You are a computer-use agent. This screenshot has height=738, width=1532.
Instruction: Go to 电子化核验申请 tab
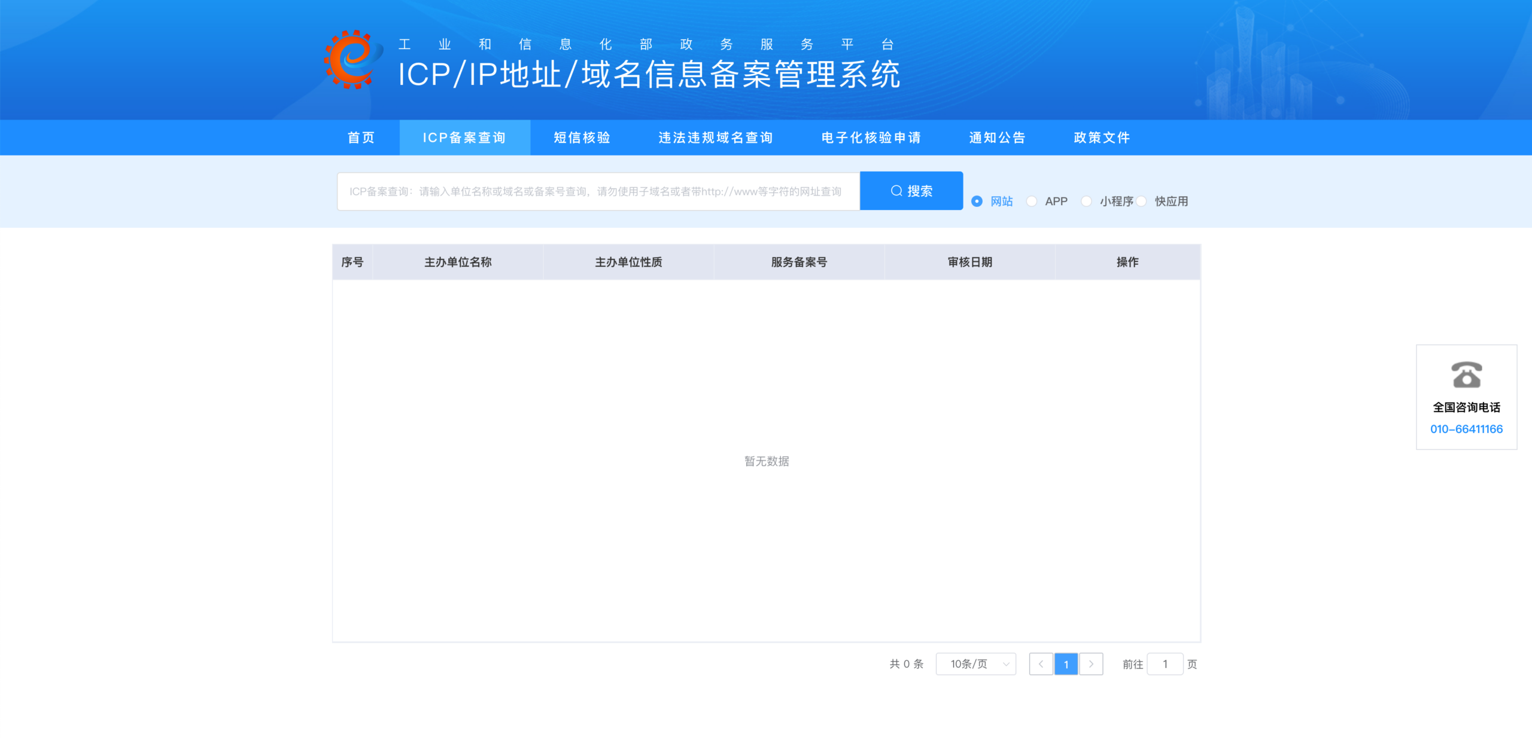click(x=871, y=138)
